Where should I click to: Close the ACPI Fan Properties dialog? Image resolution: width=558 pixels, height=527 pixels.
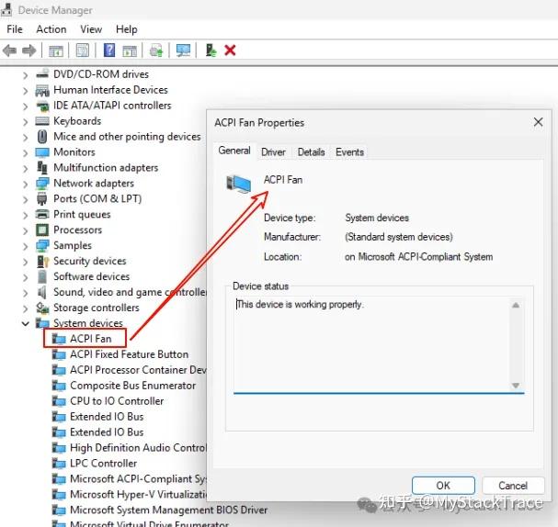point(538,122)
